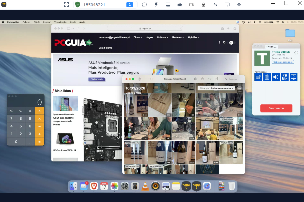Expand the Dicas menu on PCGuia
This screenshot has height=202, width=304.
138,37
